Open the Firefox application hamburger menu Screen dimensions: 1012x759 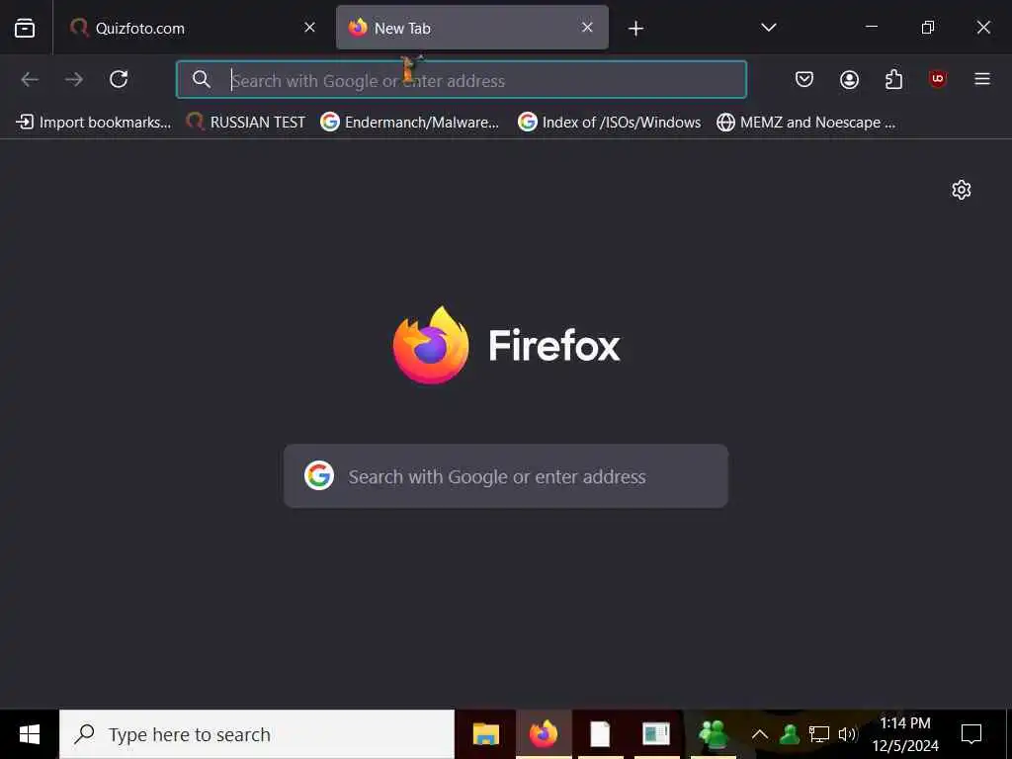(x=982, y=79)
